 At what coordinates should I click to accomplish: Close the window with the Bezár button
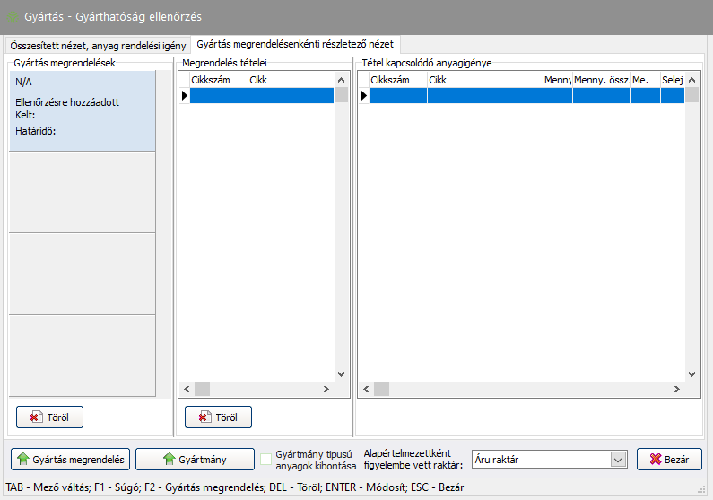pyautogui.click(x=668, y=460)
